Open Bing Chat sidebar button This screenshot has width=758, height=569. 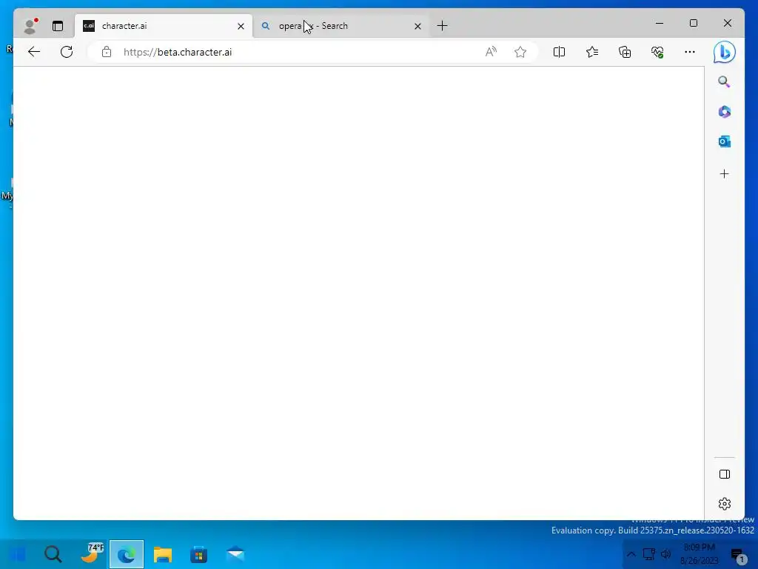tap(724, 53)
